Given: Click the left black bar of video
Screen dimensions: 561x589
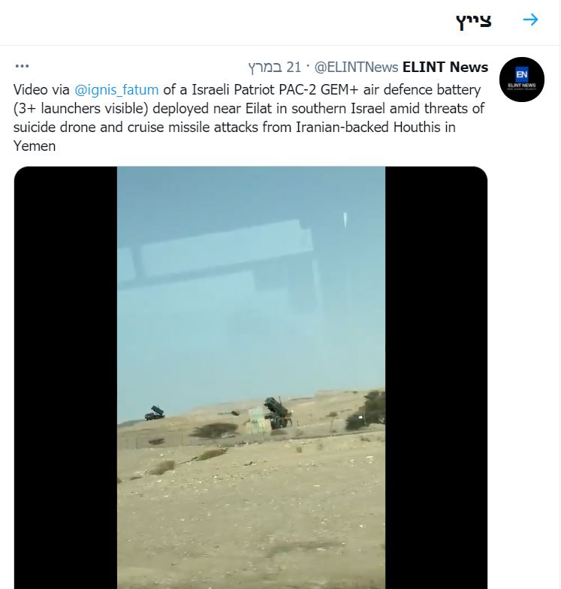Looking at the screenshot, I should click(65, 377).
